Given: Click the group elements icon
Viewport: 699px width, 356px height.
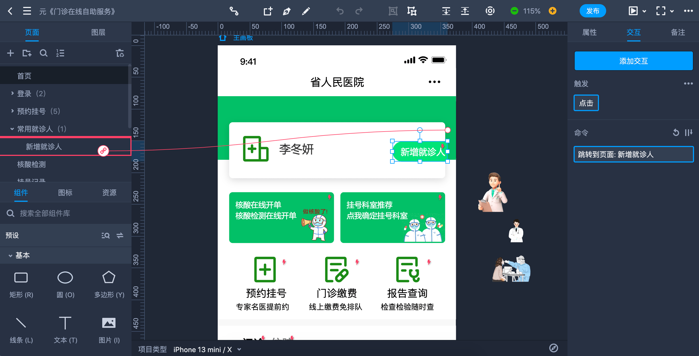Looking at the screenshot, I should [x=393, y=11].
